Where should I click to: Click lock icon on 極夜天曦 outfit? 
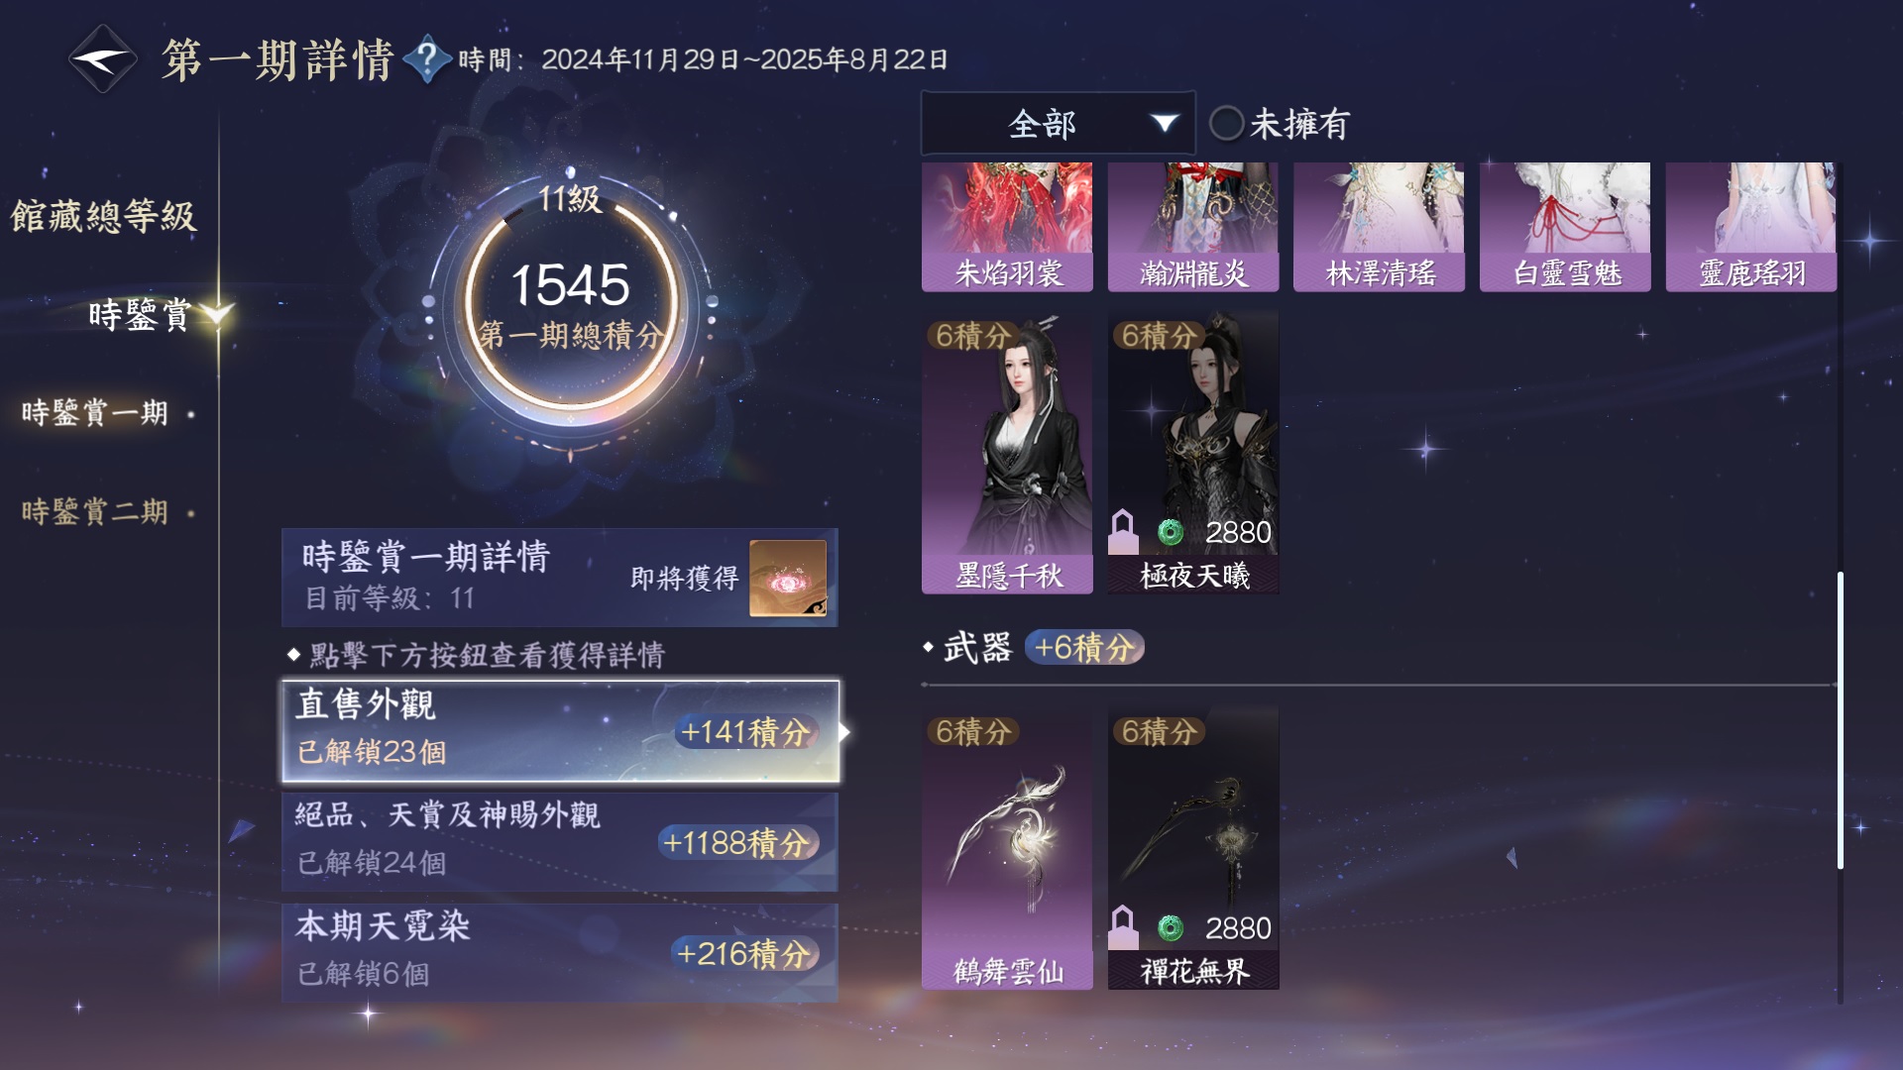pyautogui.click(x=1123, y=531)
